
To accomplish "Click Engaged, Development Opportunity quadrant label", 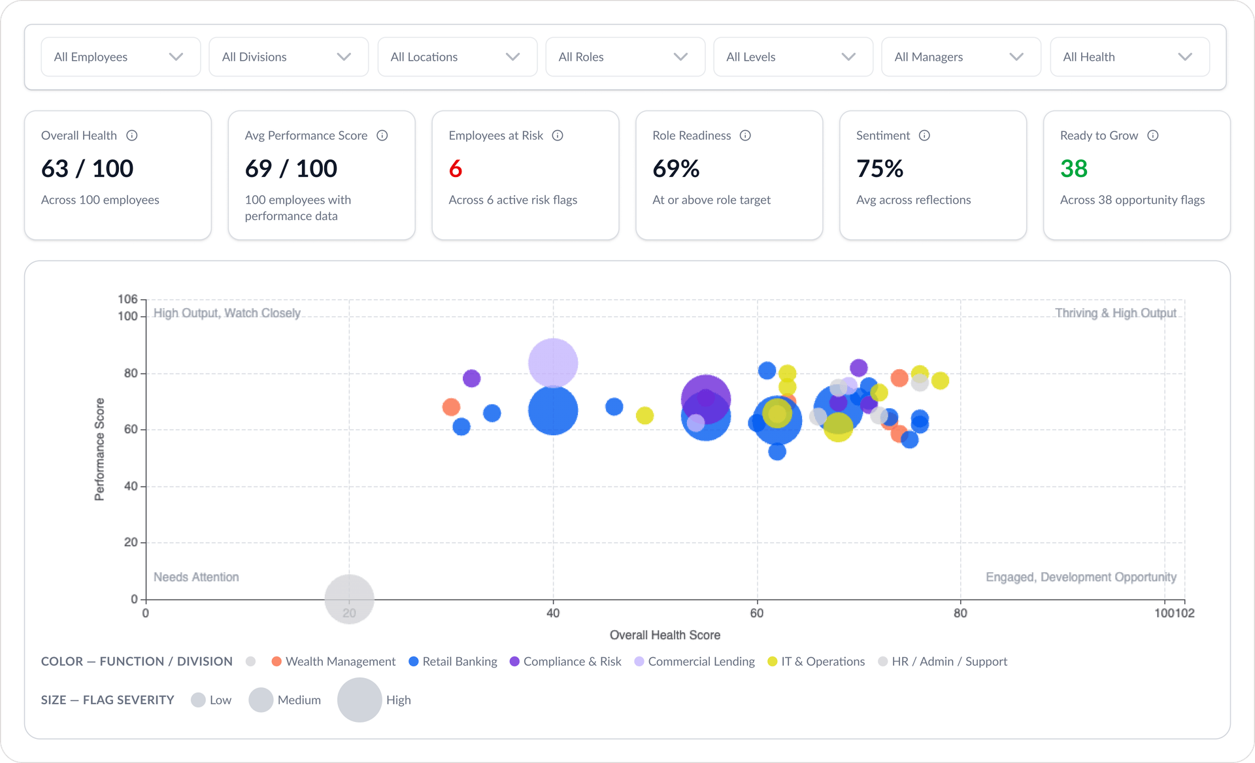I will pos(1081,577).
